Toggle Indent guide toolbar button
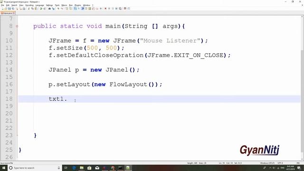304x171 pixels. click(x=82, y=9)
